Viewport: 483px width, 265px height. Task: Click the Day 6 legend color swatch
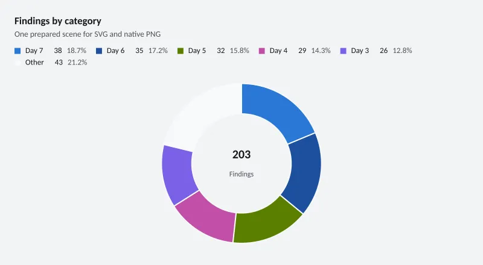click(x=99, y=51)
